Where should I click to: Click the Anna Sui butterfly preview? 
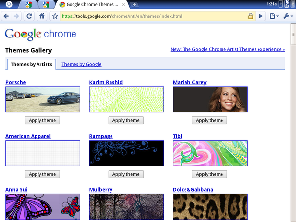[43, 207]
